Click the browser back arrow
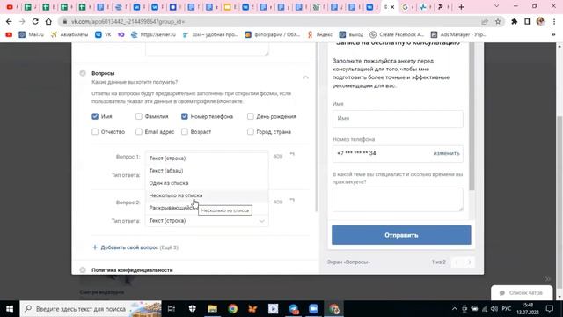 point(9,21)
